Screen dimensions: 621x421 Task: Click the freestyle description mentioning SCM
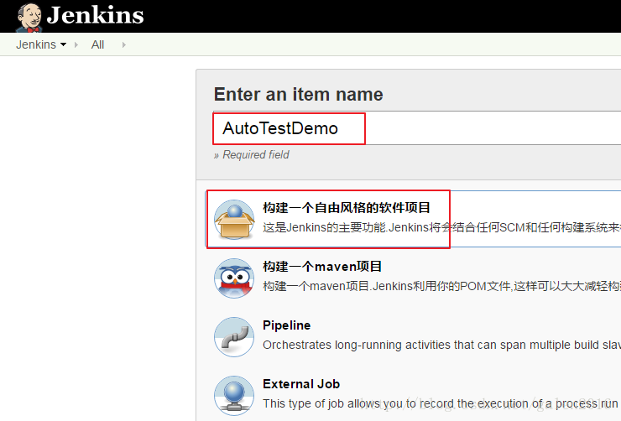pos(441,227)
